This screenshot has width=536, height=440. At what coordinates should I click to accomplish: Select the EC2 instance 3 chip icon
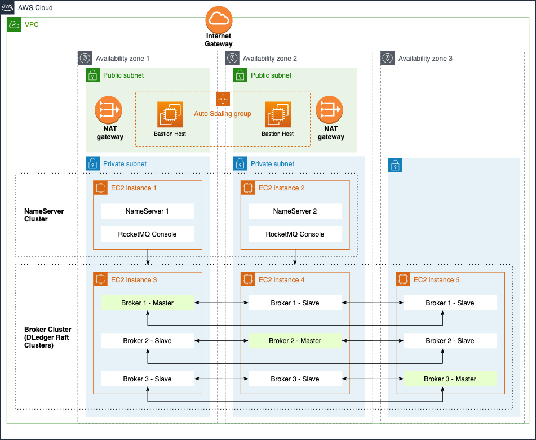(x=100, y=279)
